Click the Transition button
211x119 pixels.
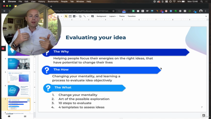pyautogui.click(x=132, y=16)
